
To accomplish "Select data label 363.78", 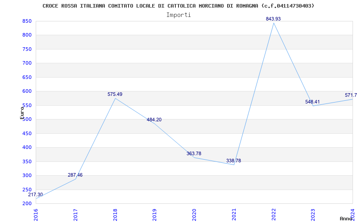I will click(x=194, y=153).
